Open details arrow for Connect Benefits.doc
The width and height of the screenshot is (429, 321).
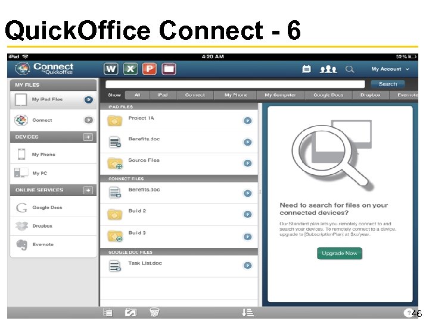[247, 193]
